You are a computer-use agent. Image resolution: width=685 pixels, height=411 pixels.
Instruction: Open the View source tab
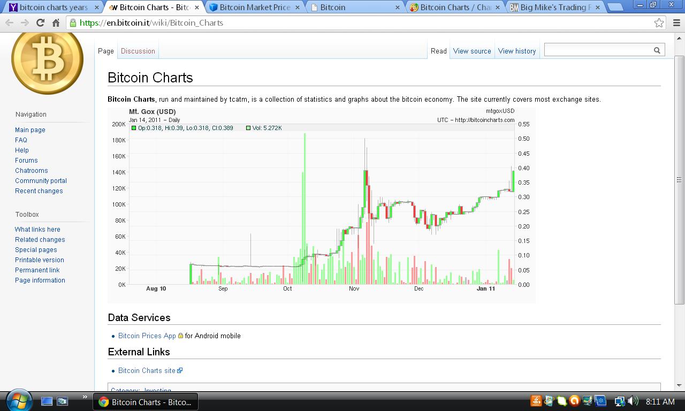tap(472, 51)
